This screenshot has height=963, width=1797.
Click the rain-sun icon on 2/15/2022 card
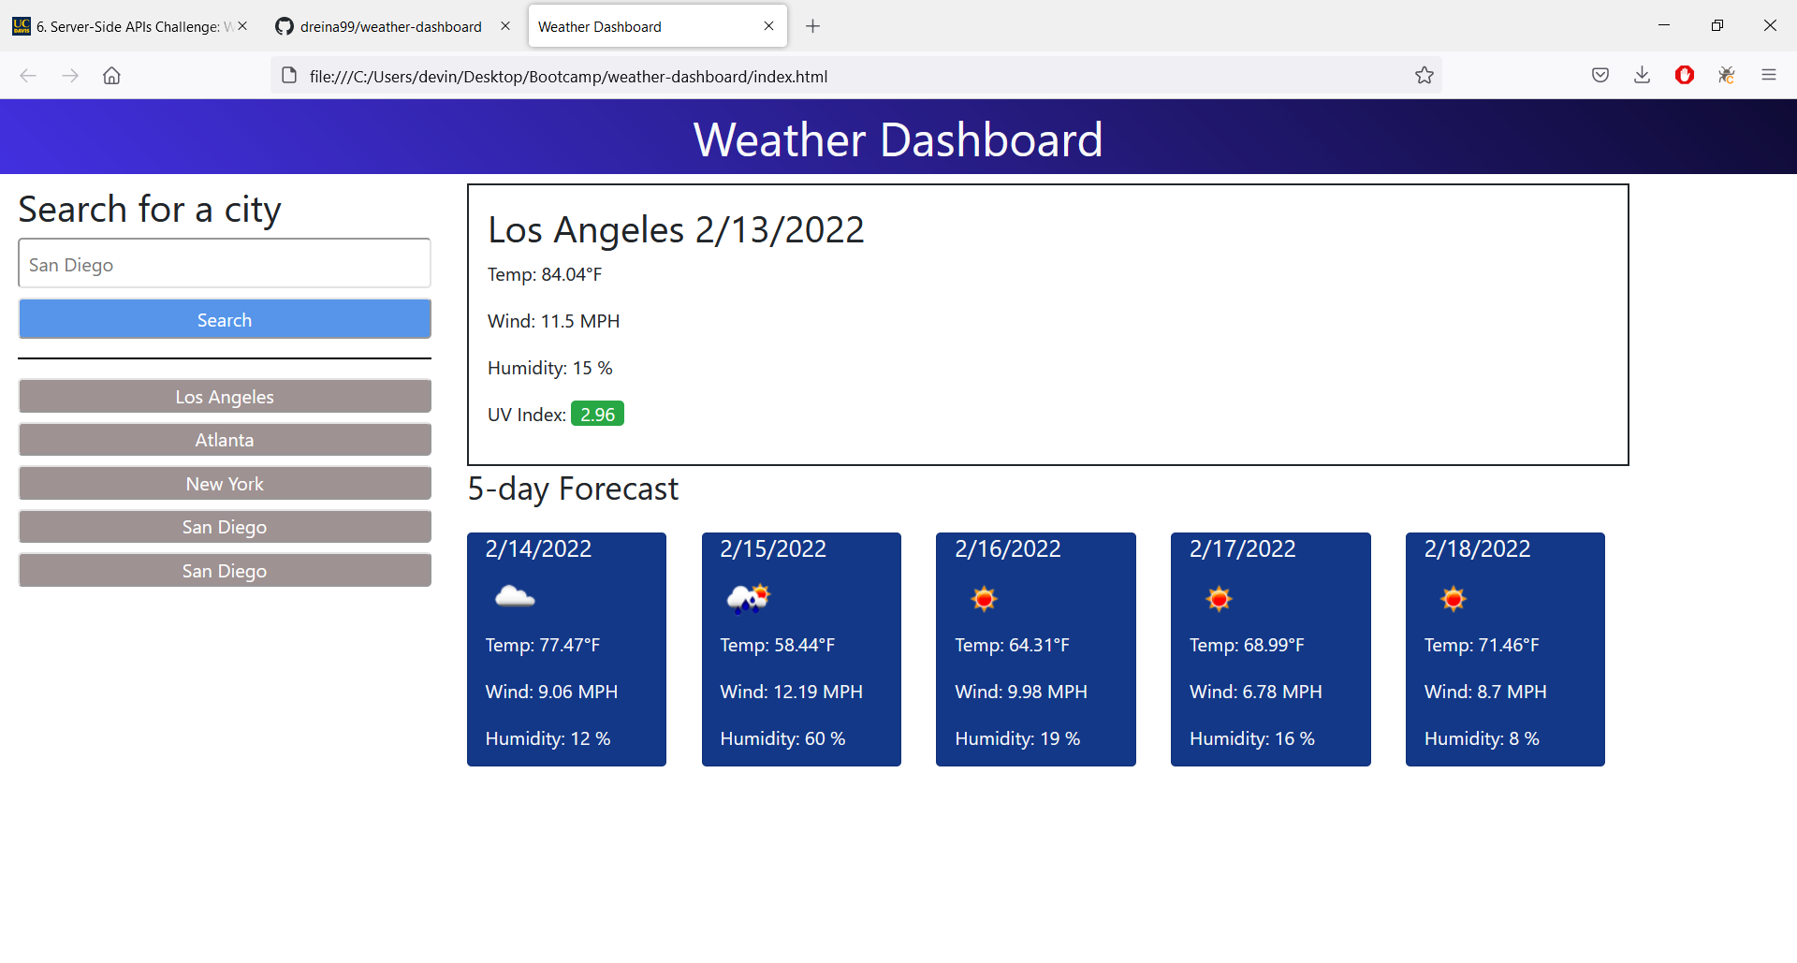coord(749,597)
